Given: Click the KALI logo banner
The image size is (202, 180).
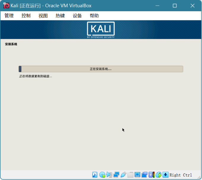Looking at the screenshot, I should click(101, 30).
